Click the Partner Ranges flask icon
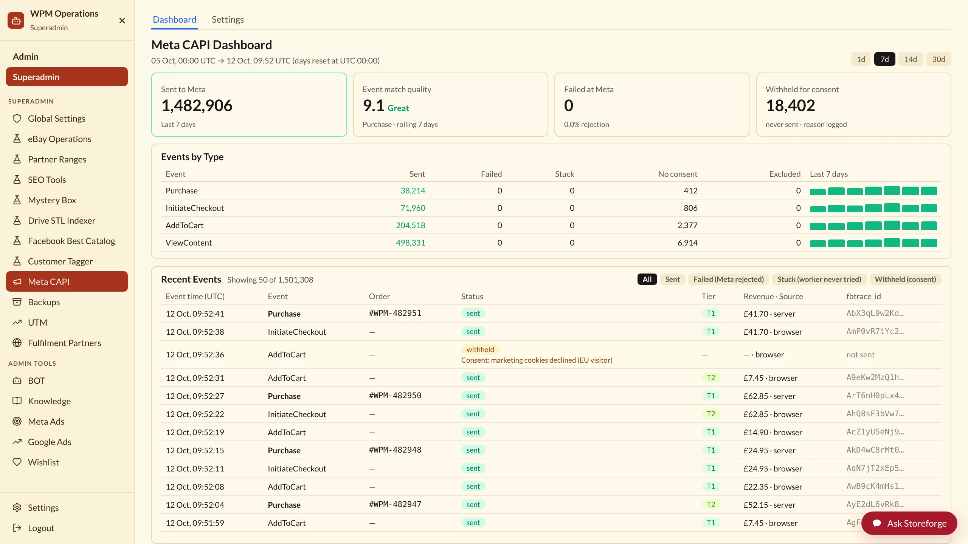Screen dimensions: 968x544 click(x=17, y=159)
